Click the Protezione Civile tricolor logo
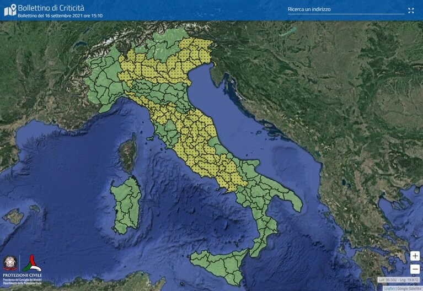 pos(32,263)
